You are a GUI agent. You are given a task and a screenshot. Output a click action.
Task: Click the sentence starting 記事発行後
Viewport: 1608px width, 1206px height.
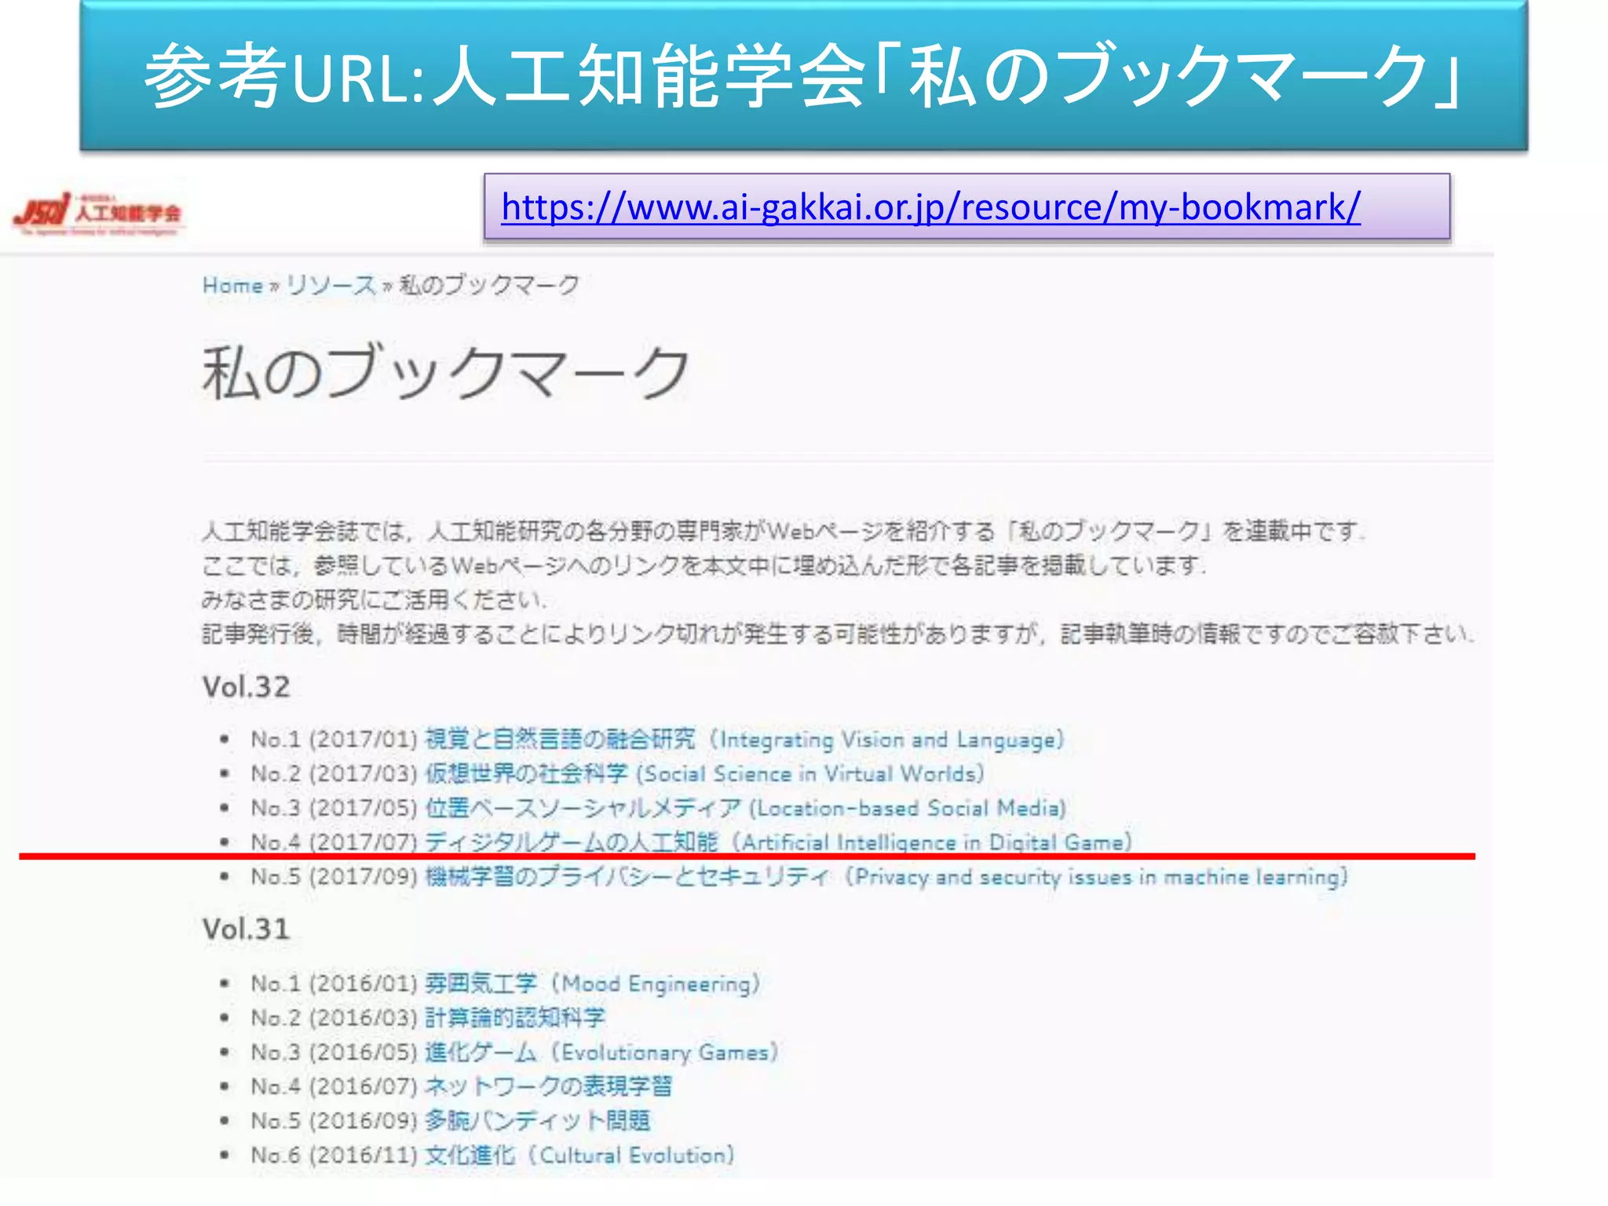pyautogui.click(x=838, y=634)
